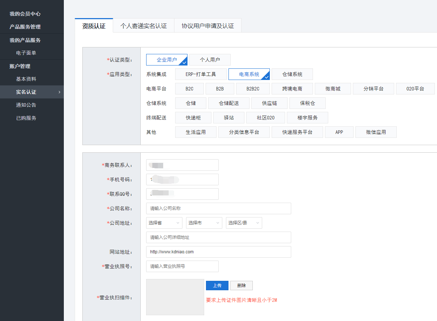Select the 跨境电商 platform option
This screenshot has width=437, height=321.
coord(292,89)
